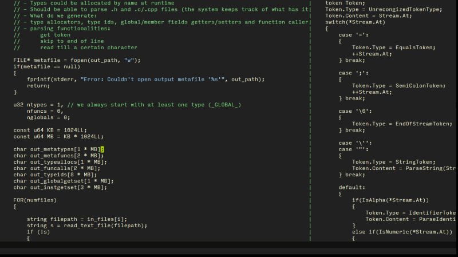Click 'token Token;' in right pane

pyautogui.click(x=345, y=3)
